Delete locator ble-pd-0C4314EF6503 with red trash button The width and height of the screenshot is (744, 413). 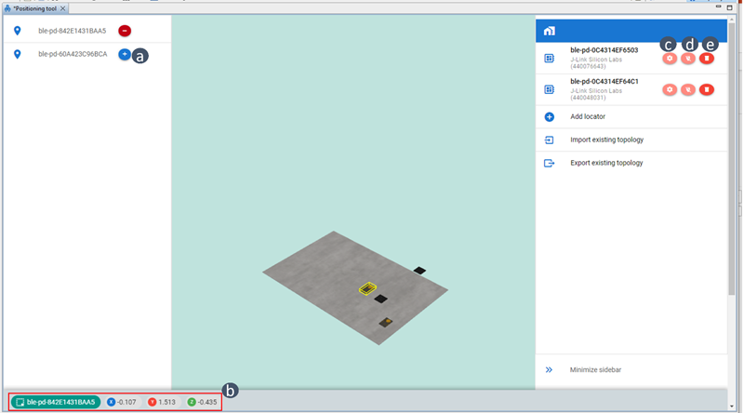tap(707, 59)
